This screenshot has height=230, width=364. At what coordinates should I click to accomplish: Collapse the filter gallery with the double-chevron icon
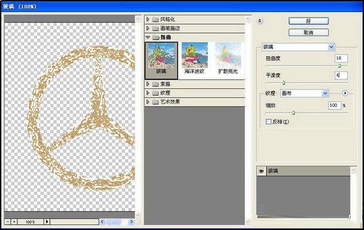pyautogui.click(x=260, y=21)
